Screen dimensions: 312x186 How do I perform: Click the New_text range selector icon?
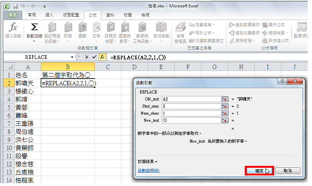225,120
